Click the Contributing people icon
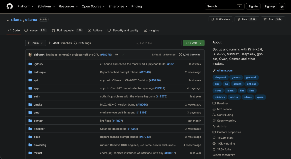The image size is (291, 159). click(214, 115)
